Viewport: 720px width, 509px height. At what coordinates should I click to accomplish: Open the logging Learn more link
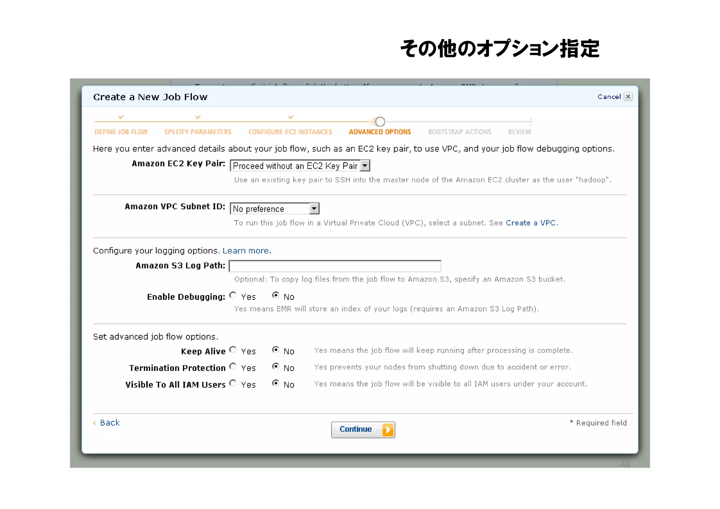246,251
